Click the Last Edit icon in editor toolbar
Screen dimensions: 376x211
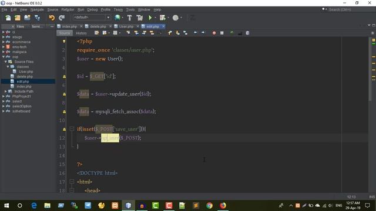(x=96, y=33)
